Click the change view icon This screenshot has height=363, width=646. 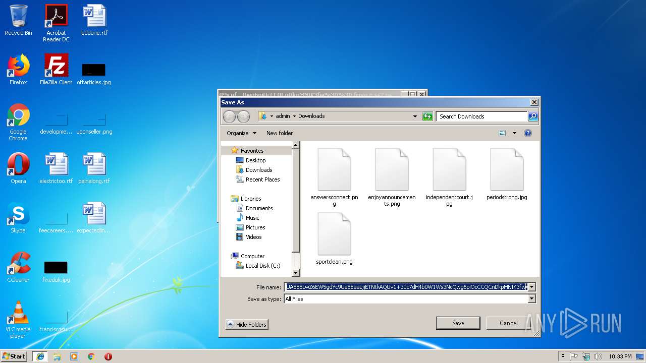(502, 133)
